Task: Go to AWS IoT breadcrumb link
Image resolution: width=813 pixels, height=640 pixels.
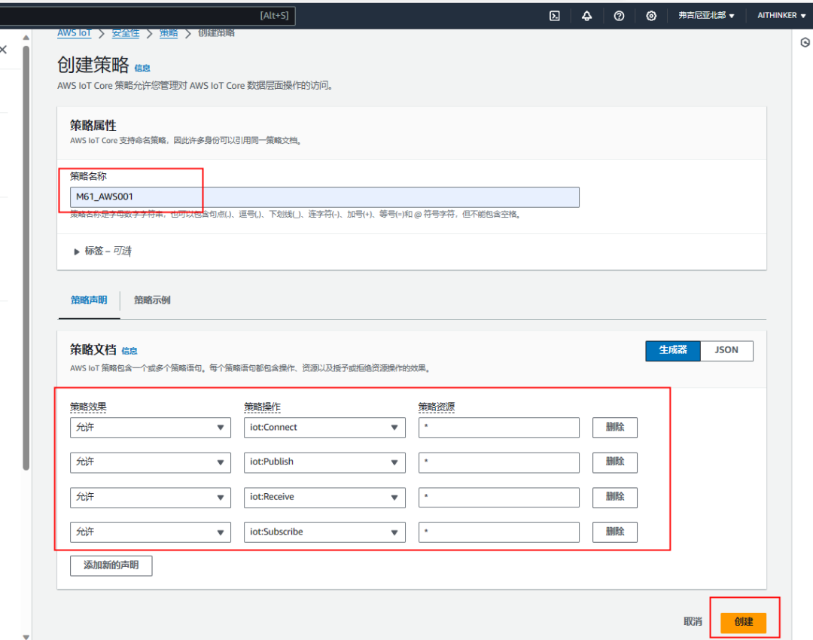Action: click(74, 32)
